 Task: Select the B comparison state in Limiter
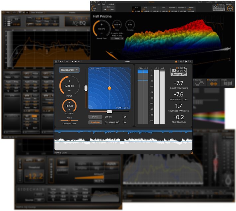click(79, 61)
